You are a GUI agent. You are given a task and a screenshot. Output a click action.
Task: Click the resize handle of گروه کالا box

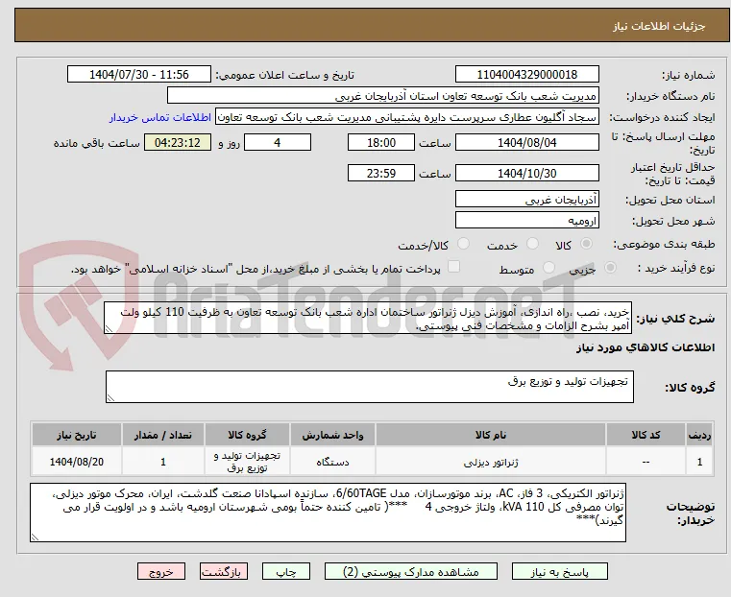[x=110, y=397]
